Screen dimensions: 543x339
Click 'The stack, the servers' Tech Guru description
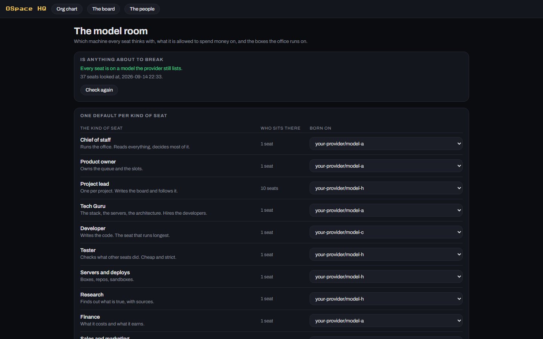pos(144,213)
